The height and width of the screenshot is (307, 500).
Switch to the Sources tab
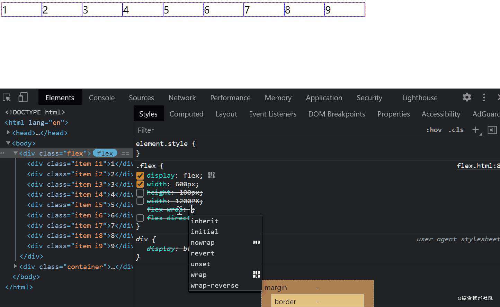[x=141, y=97]
